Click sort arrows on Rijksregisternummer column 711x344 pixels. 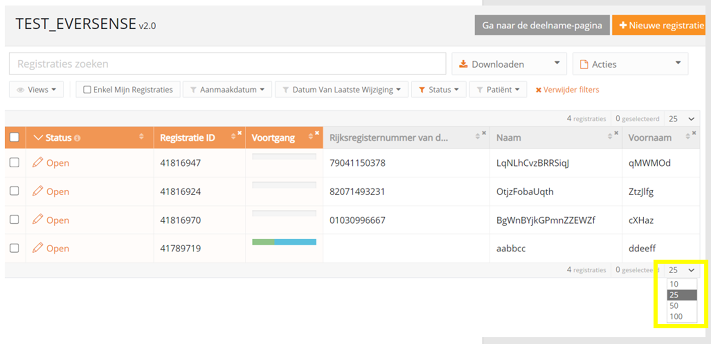coord(477,136)
